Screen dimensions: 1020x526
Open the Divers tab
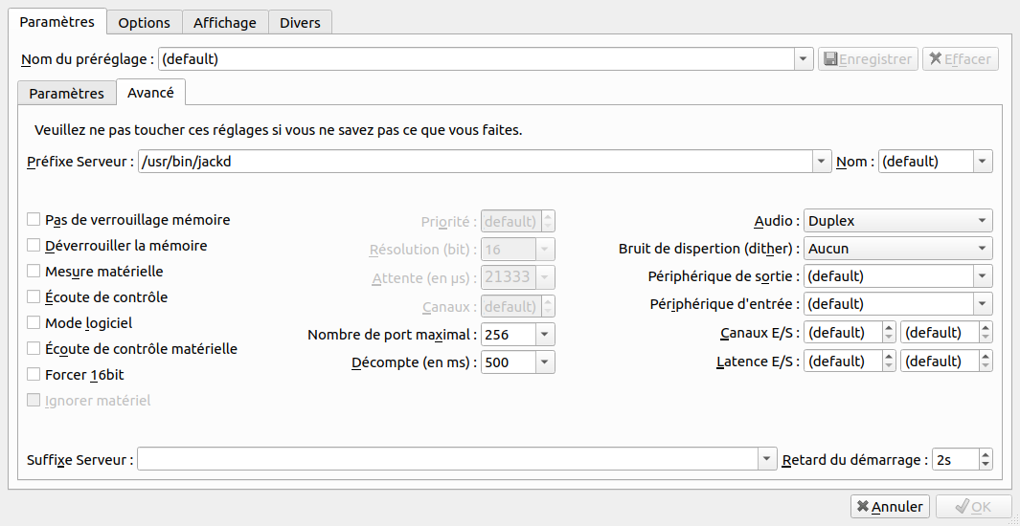pyautogui.click(x=300, y=22)
